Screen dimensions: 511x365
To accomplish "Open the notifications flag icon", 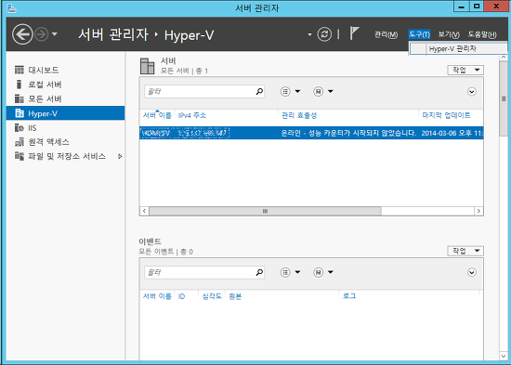I will [x=354, y=33].
